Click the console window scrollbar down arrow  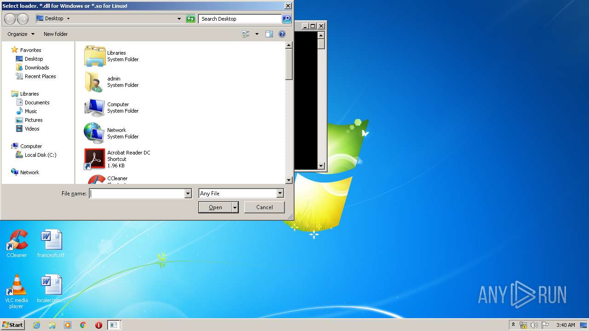321,166
